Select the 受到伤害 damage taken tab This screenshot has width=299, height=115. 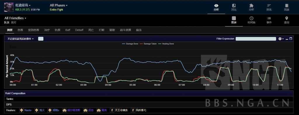coord(34,30)
